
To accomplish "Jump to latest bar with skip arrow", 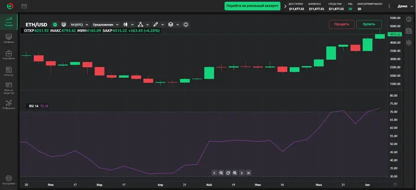I will [x=248, y=173].
